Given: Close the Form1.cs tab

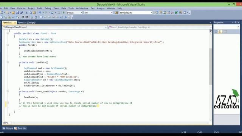Looking at the screenshot, I should pyautogui.click(x=15, y=23).
